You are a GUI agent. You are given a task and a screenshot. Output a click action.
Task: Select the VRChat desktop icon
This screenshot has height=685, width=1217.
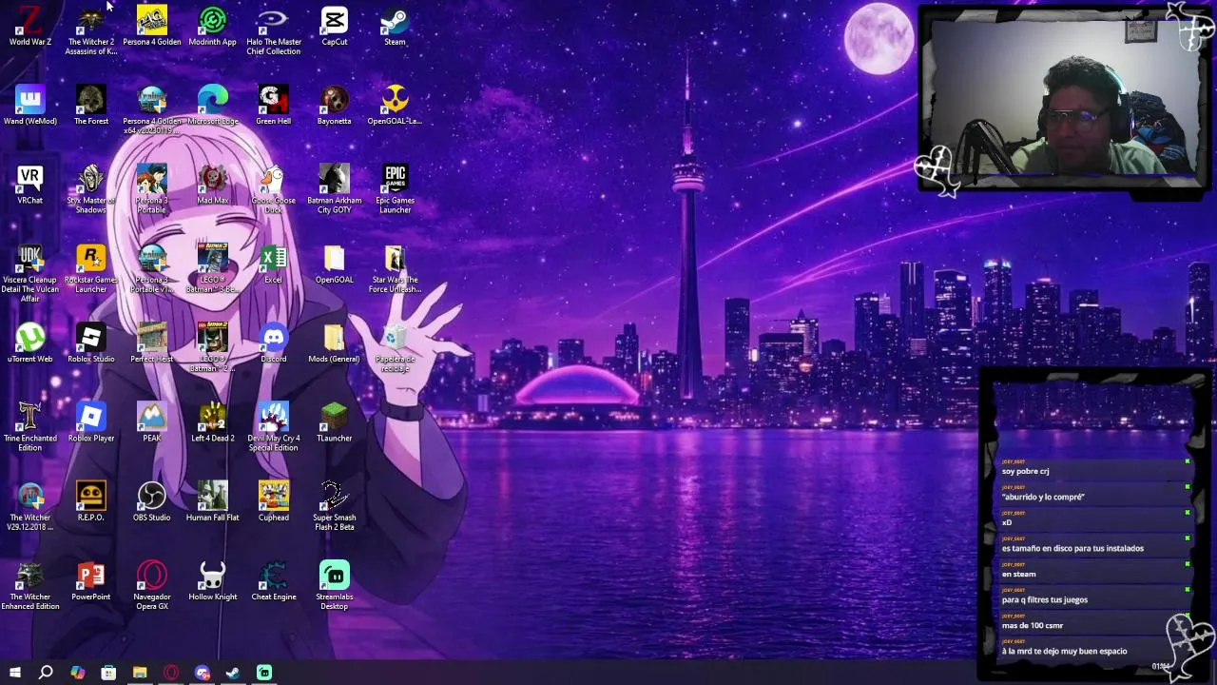[x=30, y=185]
